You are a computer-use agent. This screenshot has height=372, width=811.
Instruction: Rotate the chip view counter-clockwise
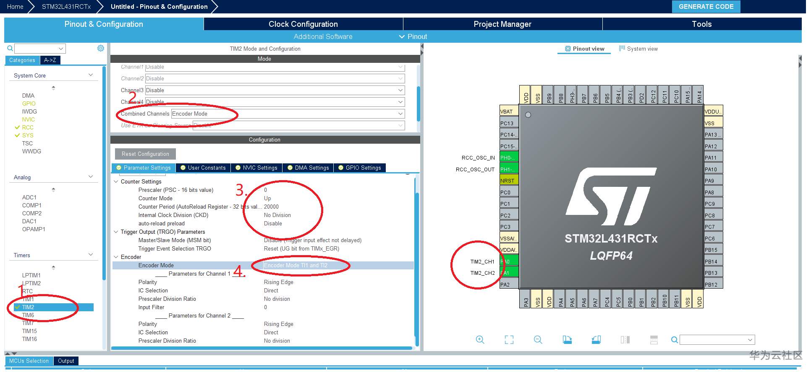tap(596, 340)
